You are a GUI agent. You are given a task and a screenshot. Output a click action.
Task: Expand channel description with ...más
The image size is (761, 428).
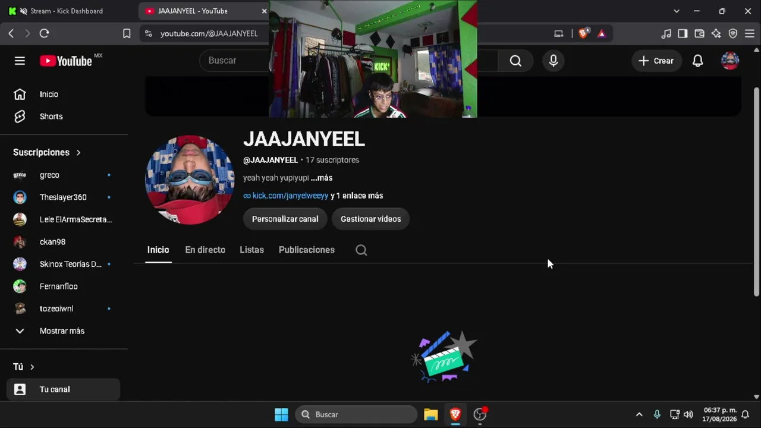pos(322,178)
